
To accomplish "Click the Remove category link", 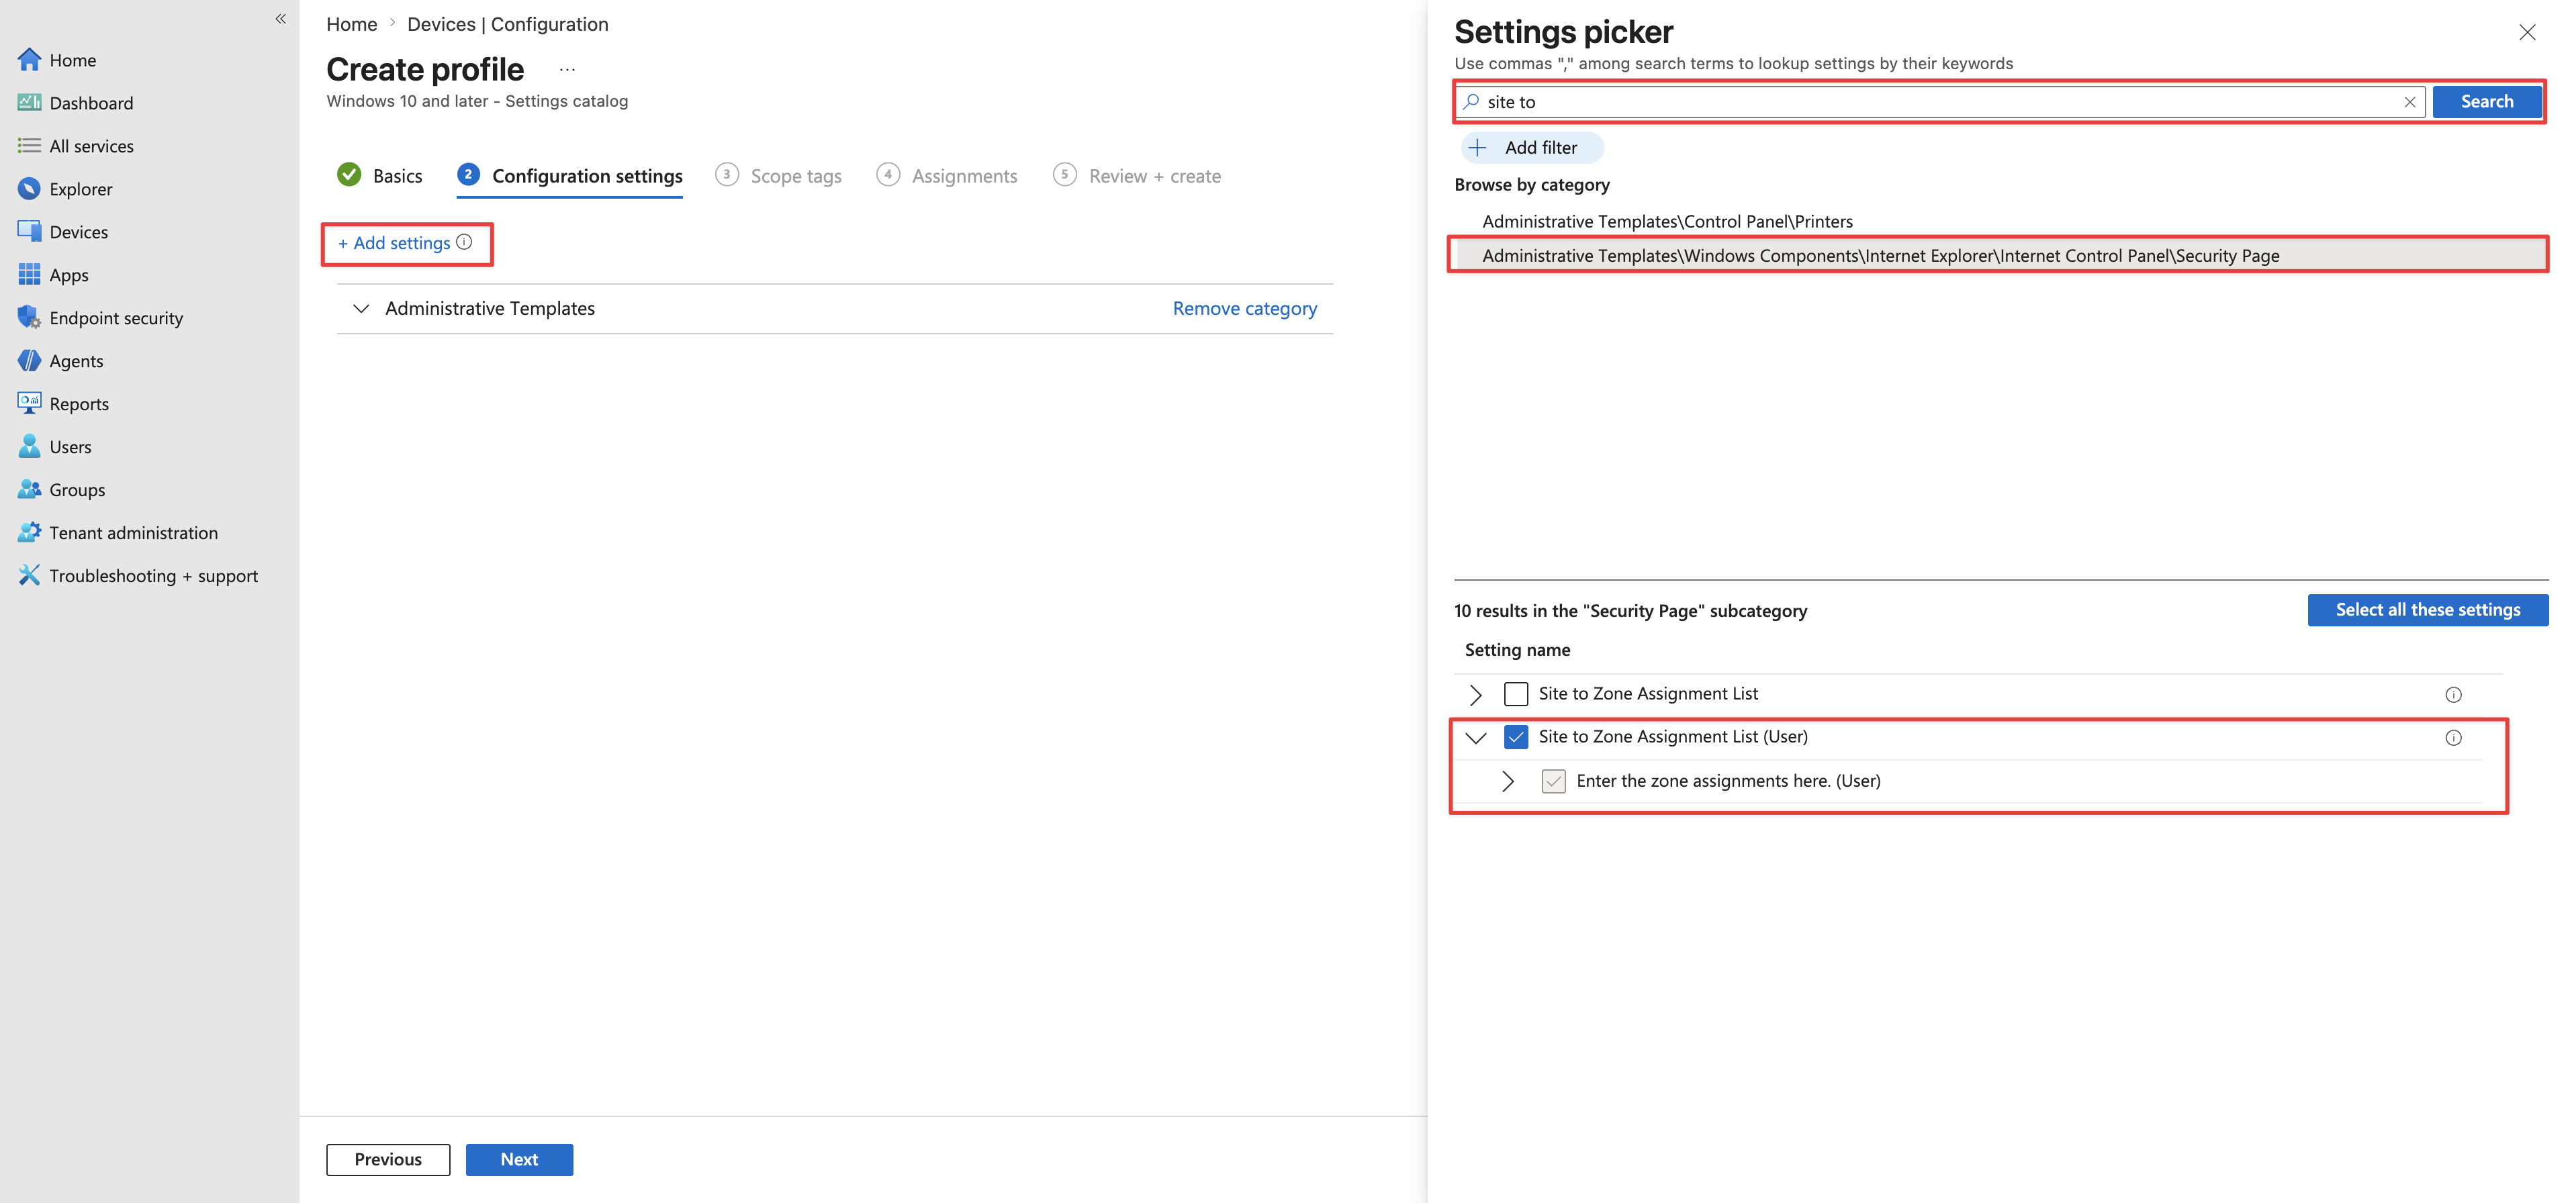I will pos(1244,309).
